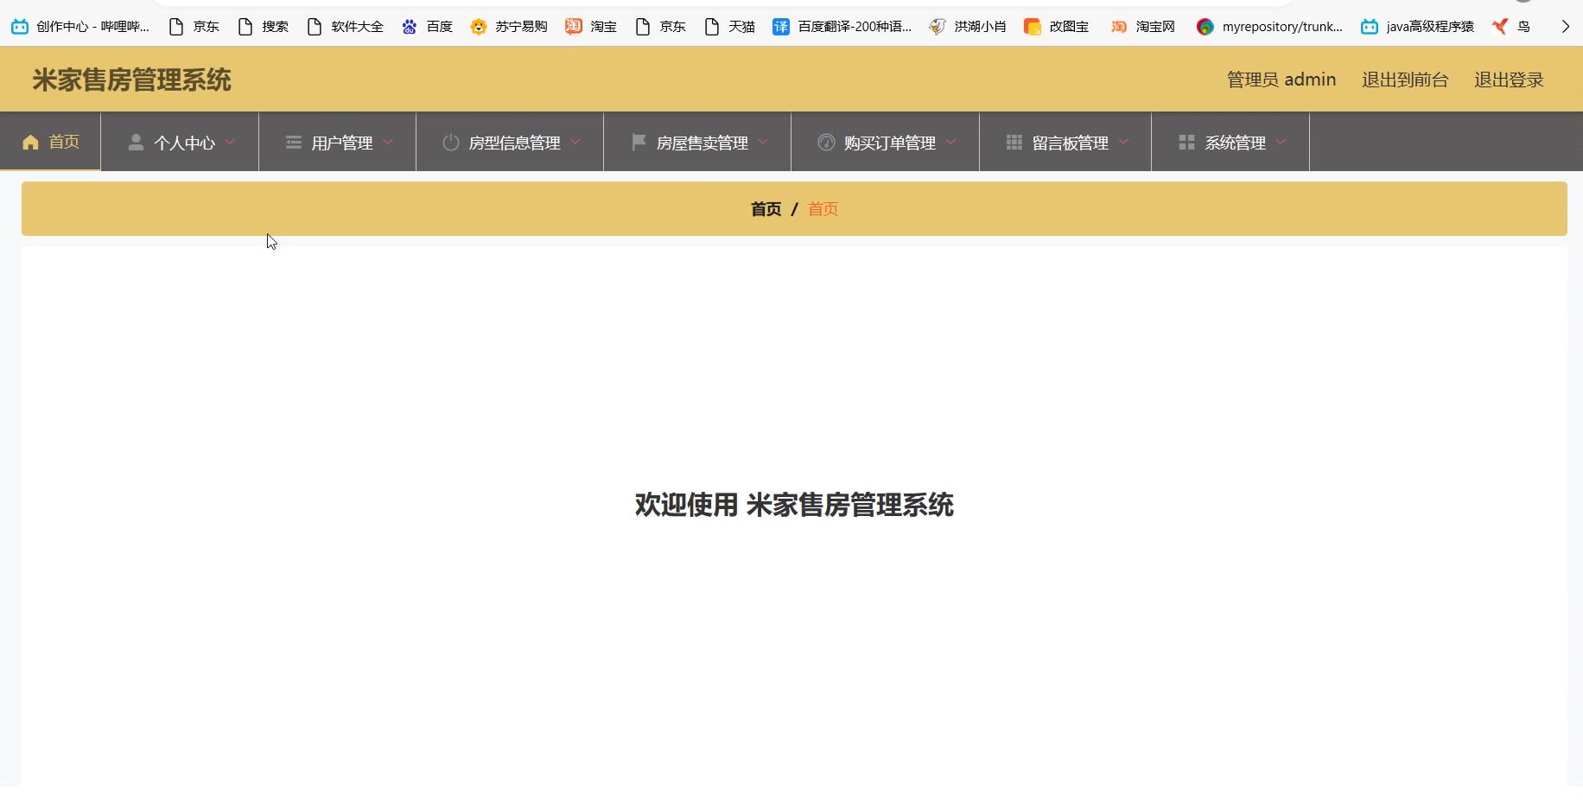Image resolution: width=1583 pixels, height=809 pixels.
Task: Click the 米家售房管理系统 header title
Action: 132,80
